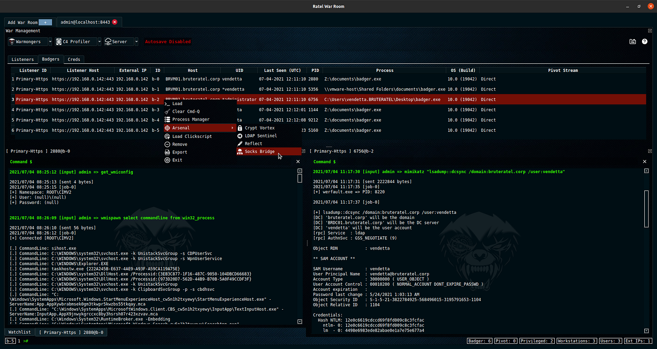
Task: Select Reflect in Arsenal submenu
Action: [x=254, y=144]
